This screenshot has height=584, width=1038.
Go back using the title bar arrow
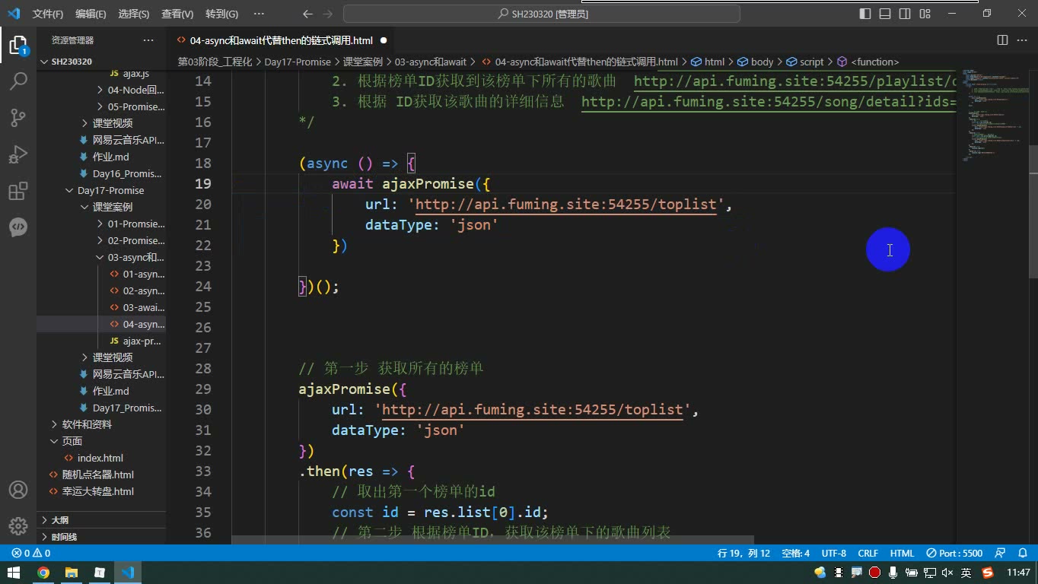pos(307,14)
